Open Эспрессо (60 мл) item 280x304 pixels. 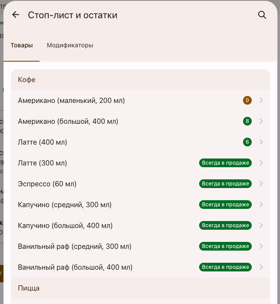click(140, 184)
